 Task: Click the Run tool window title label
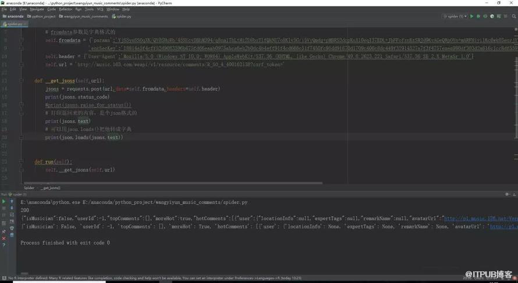(x=5, y=194)
